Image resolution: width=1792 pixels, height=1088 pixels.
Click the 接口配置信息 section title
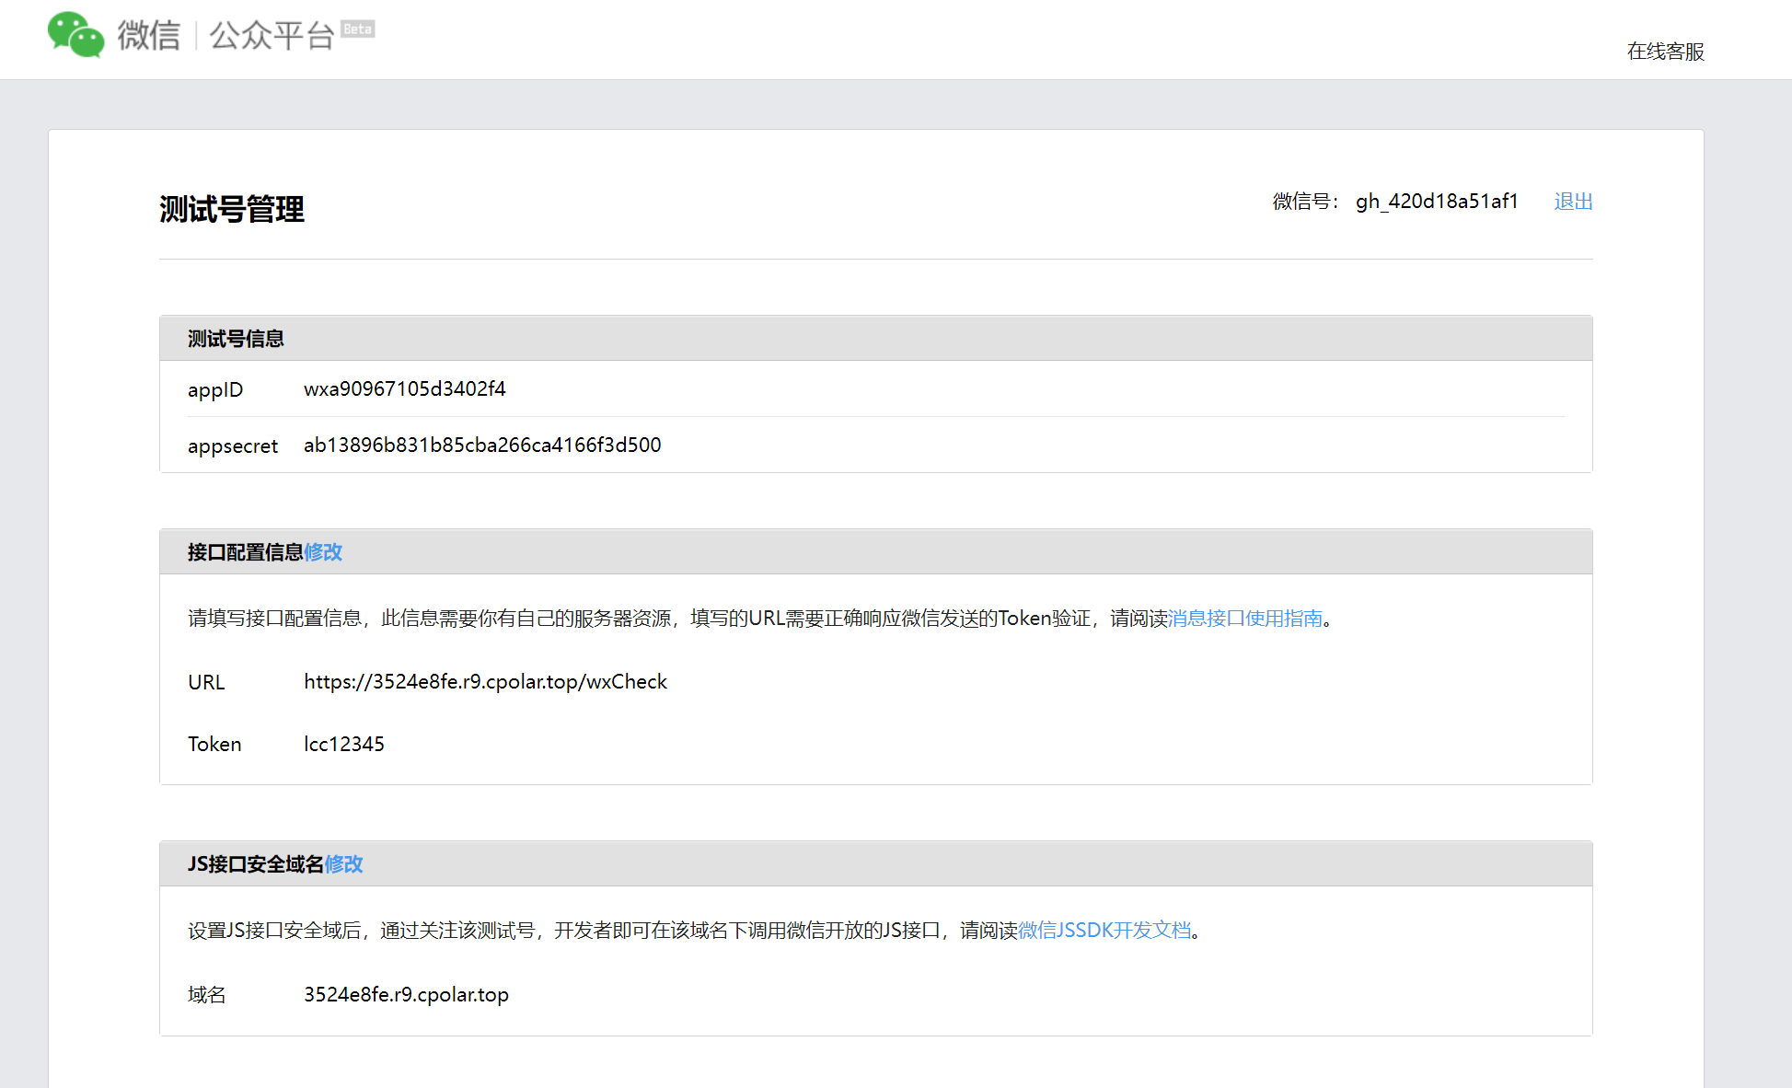[245, 552]
